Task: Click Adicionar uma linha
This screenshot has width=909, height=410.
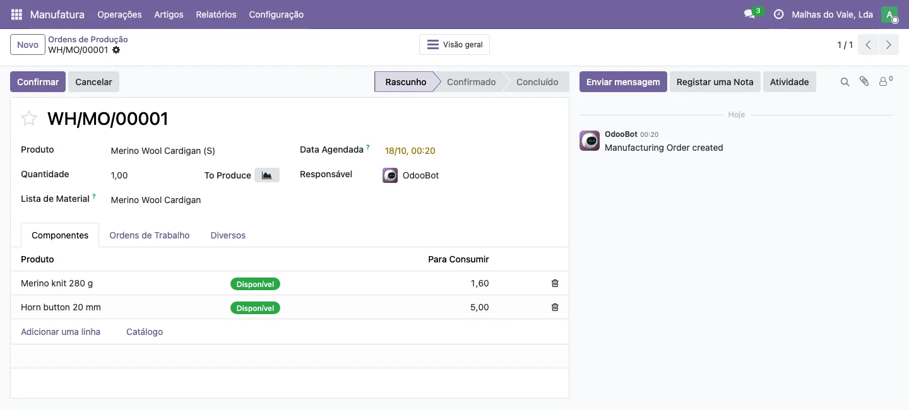Action: 61,332
